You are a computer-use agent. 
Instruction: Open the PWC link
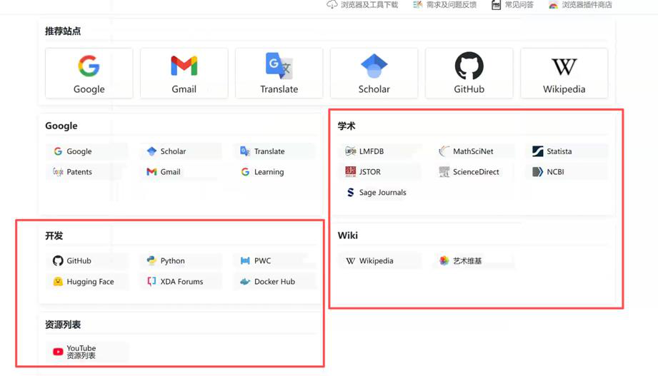coord(274,260)
